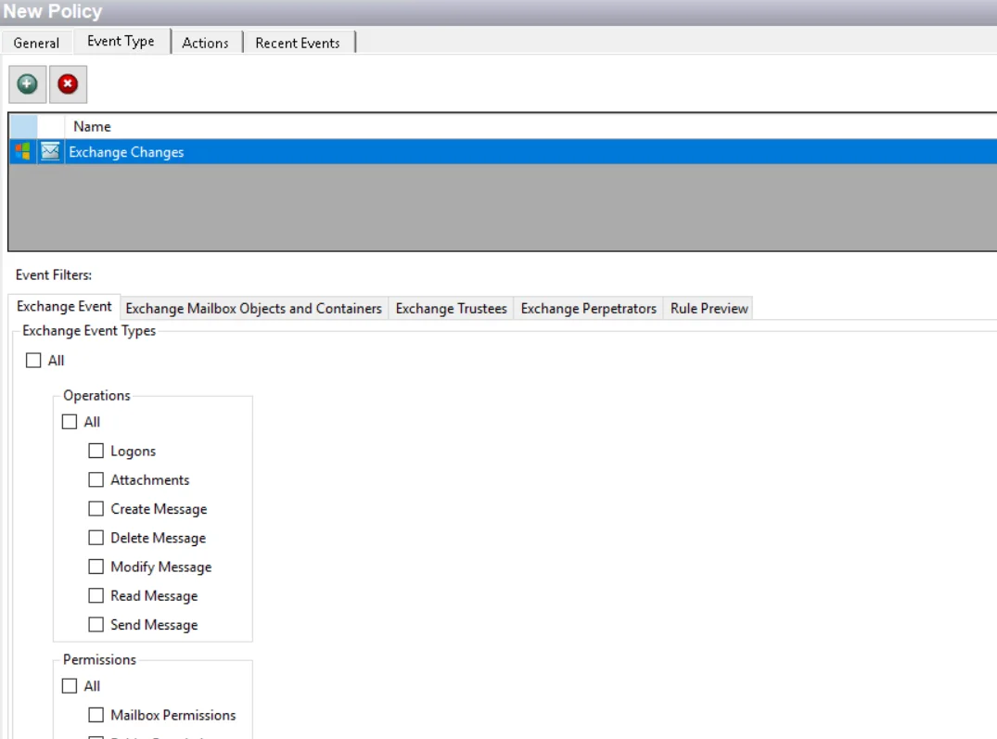Show the Rule Preview tab
The image size is (997, 739).
pos(709,308)
